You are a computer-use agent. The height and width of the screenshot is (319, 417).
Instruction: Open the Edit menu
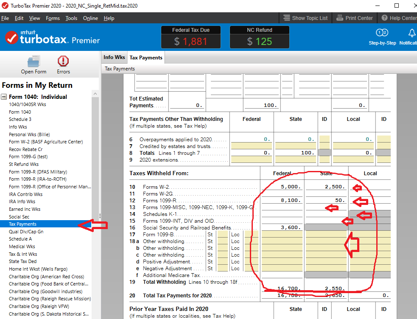coord(19,18)
